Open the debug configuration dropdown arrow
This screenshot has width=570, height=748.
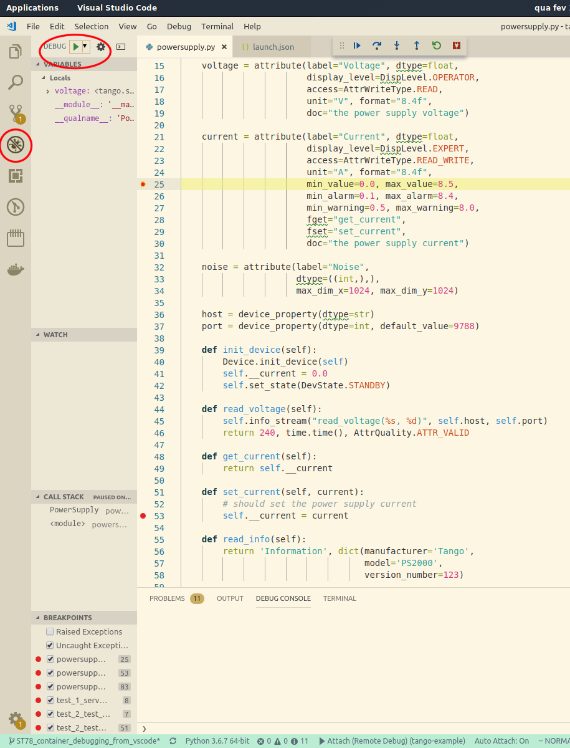[85, 46]
